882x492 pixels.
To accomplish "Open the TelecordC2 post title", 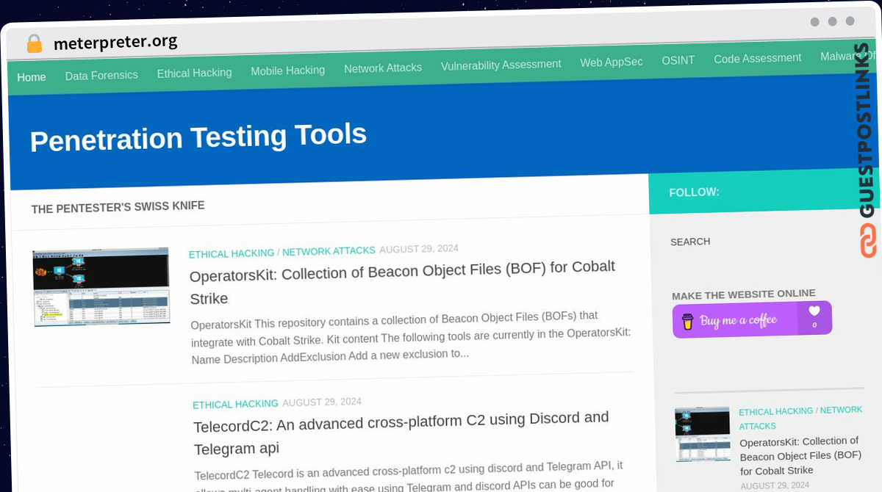I will coord(401,433).
